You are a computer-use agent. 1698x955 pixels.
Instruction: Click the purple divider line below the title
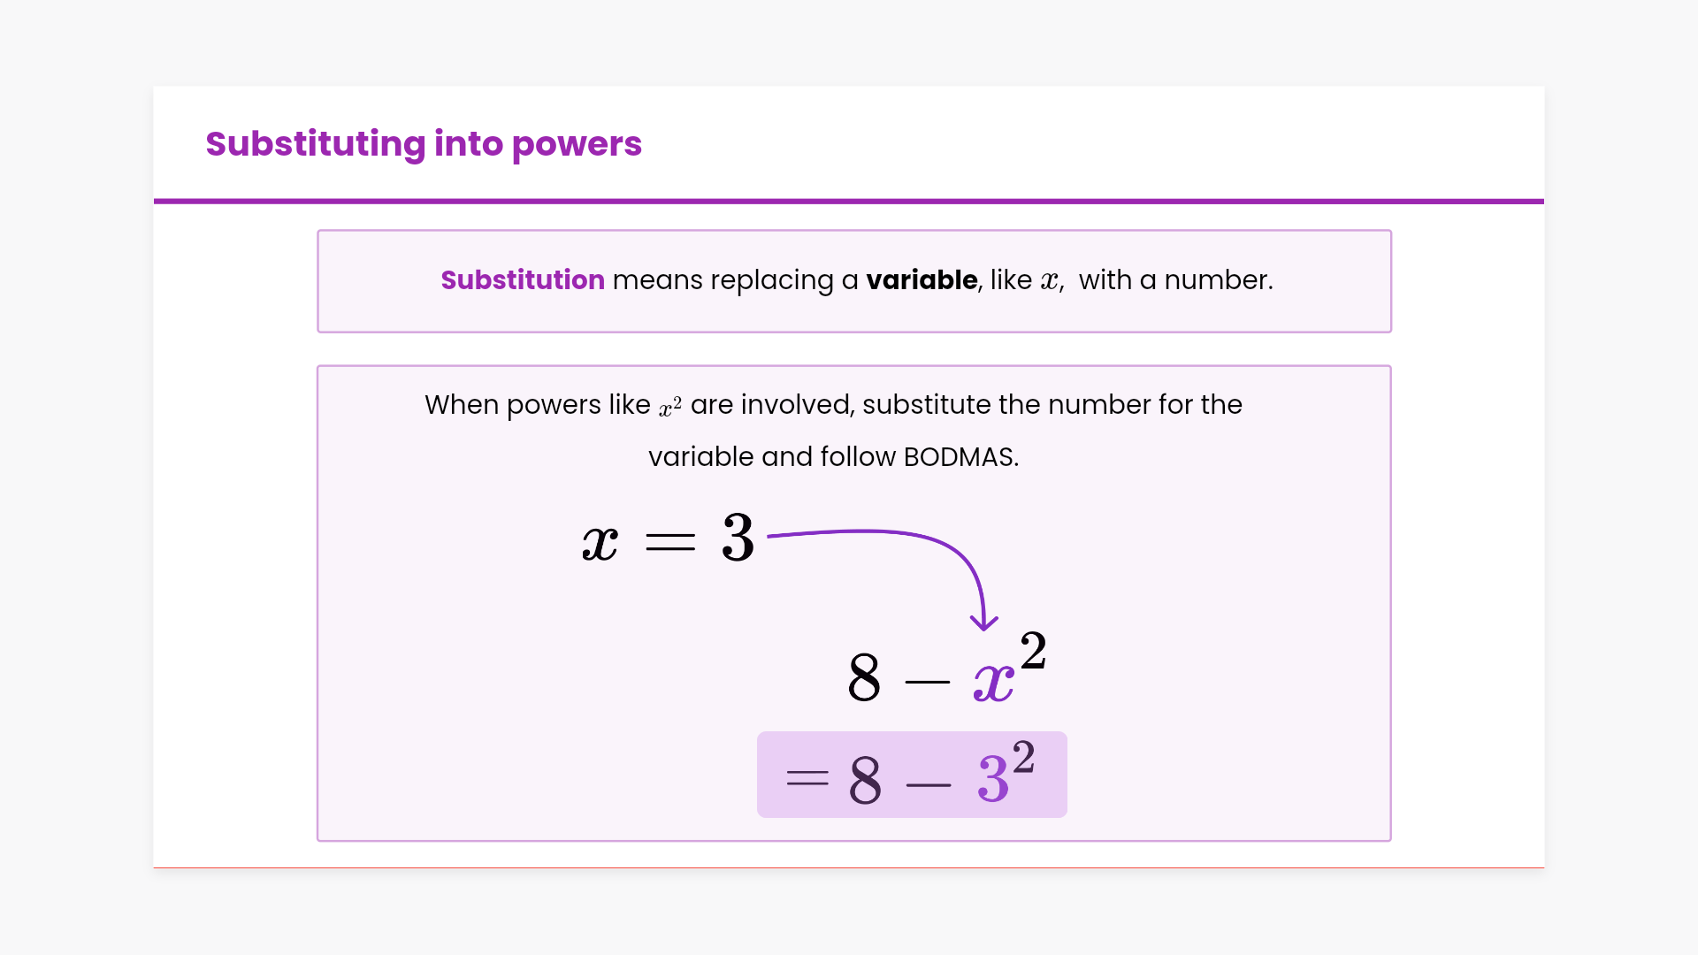point(849,202)
